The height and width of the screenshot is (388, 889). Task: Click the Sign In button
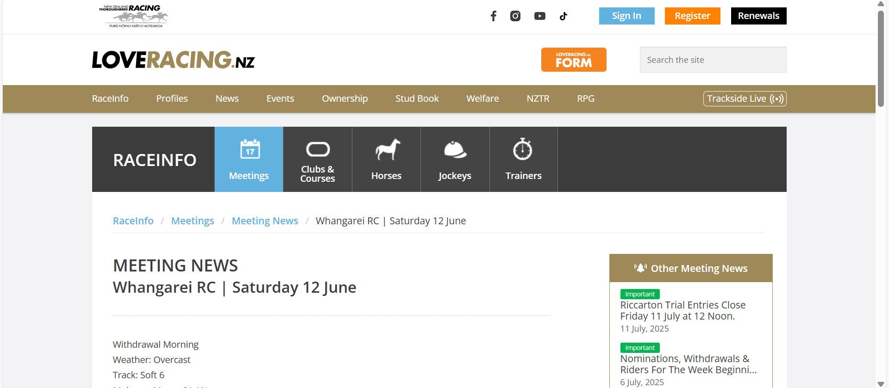(626, 16)
